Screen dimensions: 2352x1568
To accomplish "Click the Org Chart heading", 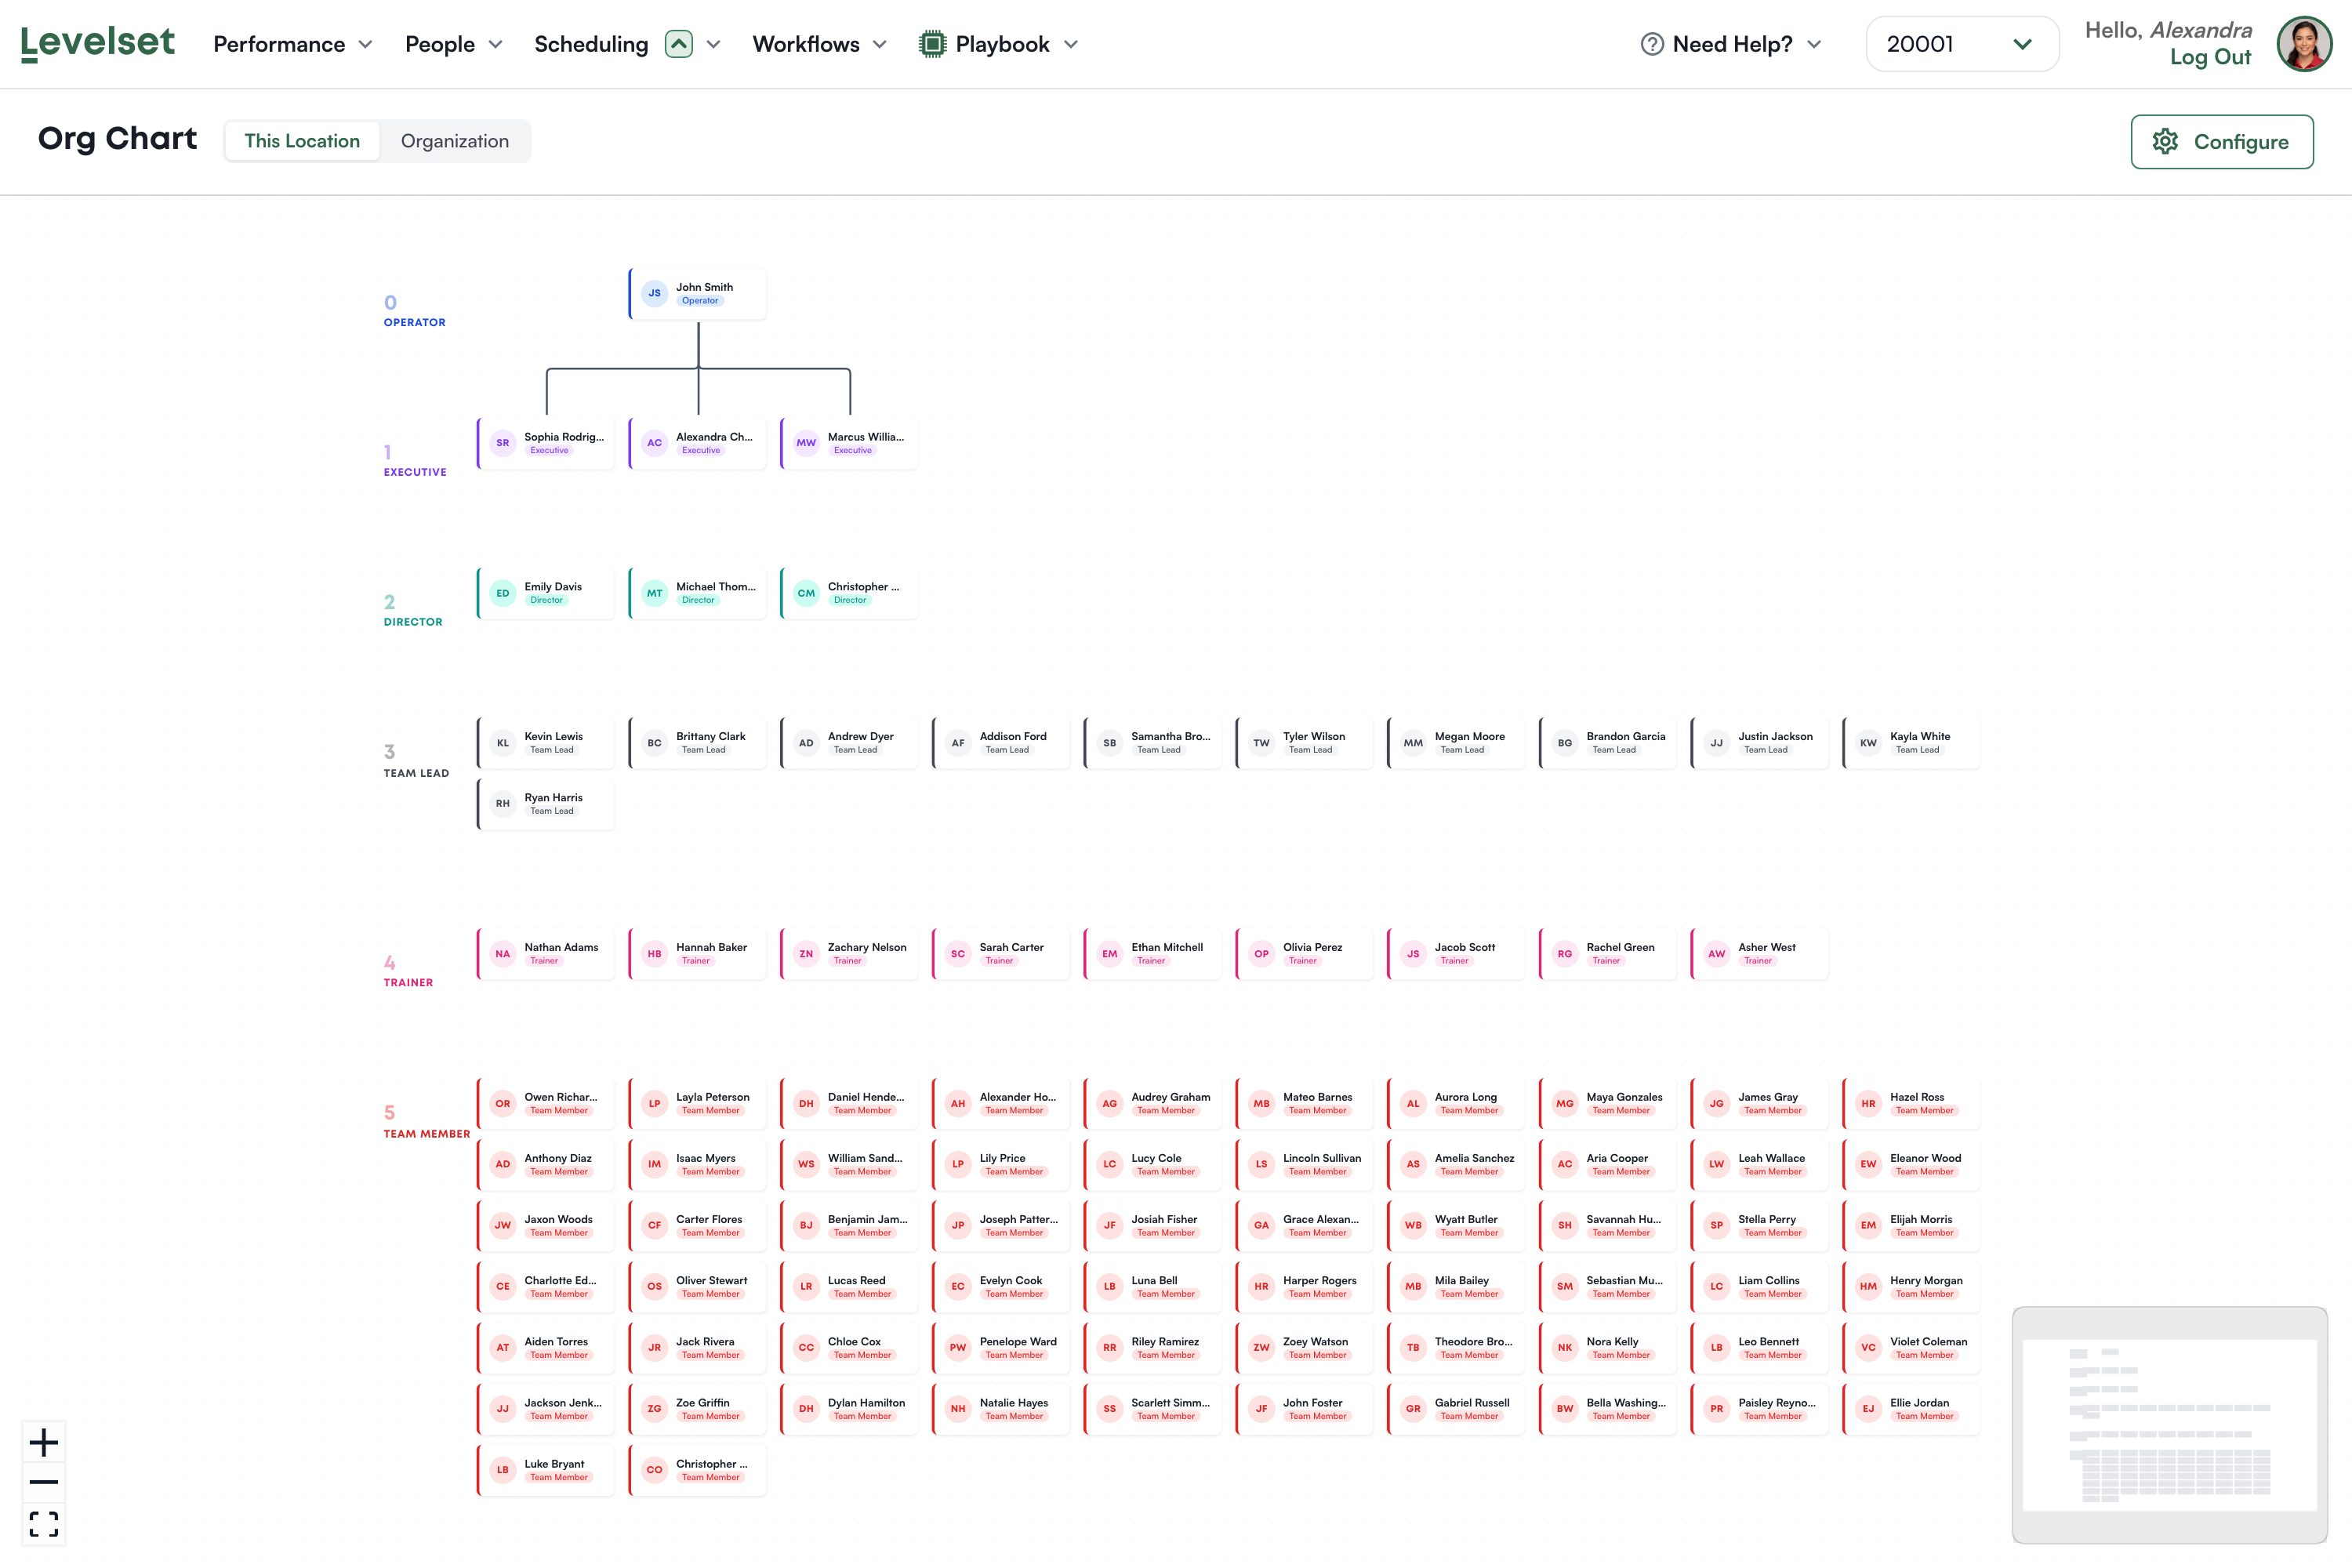I will (117, 138).
